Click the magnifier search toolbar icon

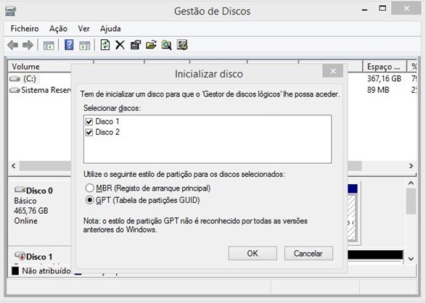(x=166, y=45)
